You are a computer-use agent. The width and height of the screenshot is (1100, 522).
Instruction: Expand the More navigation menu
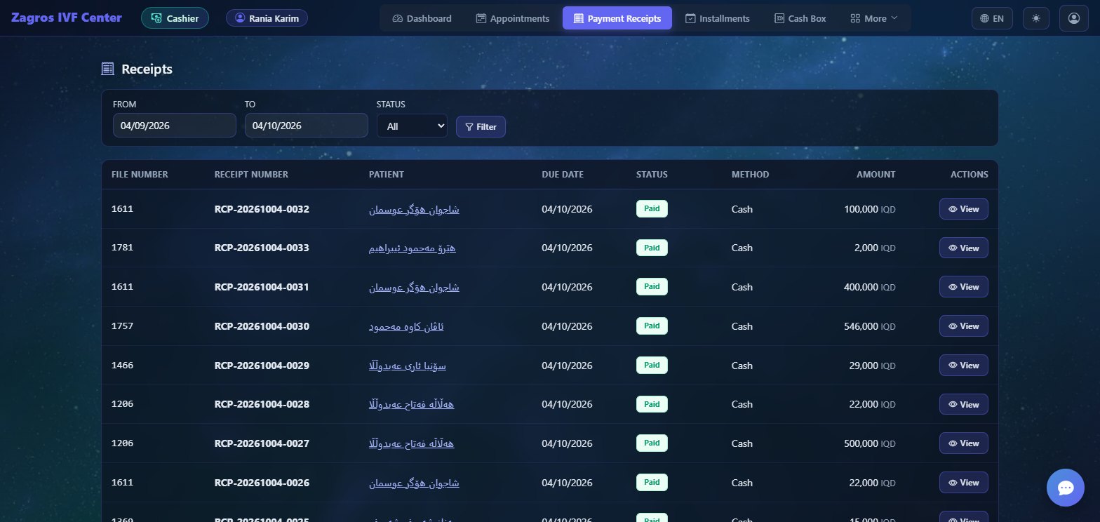(873, 18)
